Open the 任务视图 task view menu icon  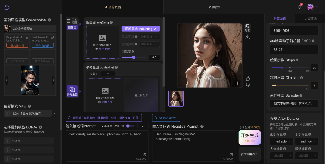68,21
